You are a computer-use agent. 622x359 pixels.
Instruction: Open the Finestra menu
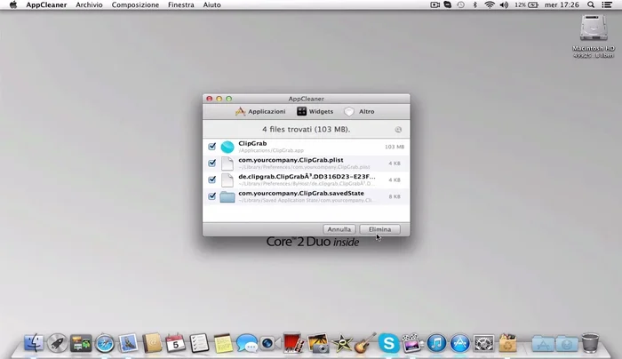180,5
